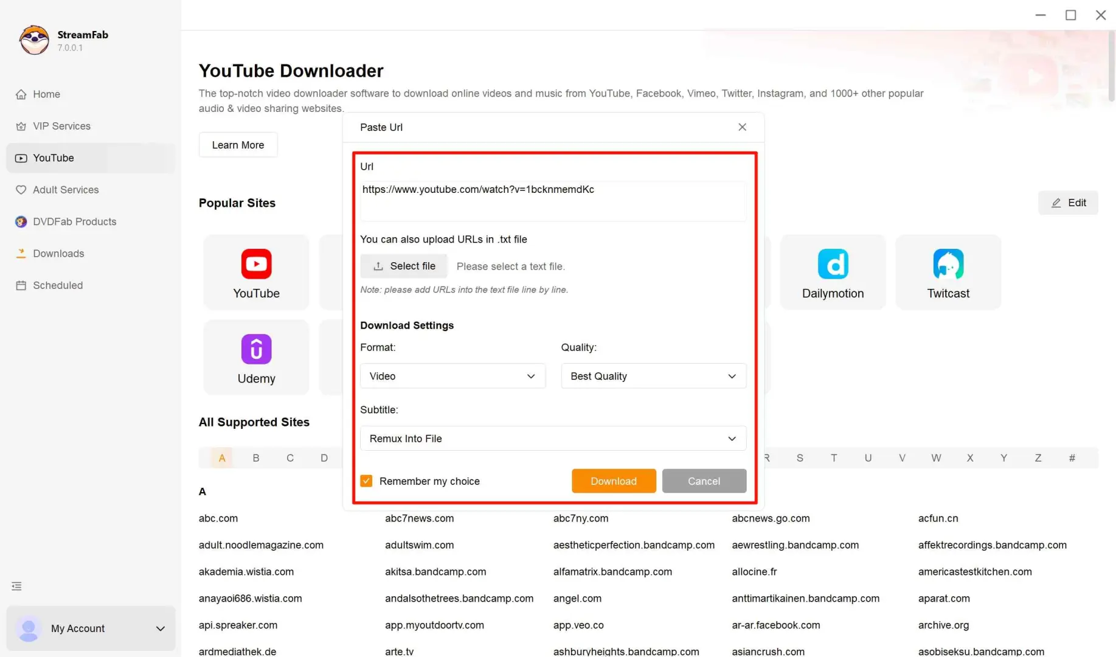Click the page's vertical scrollbar
Screen dimensions: 1116x657
[x=1111, y=66]
